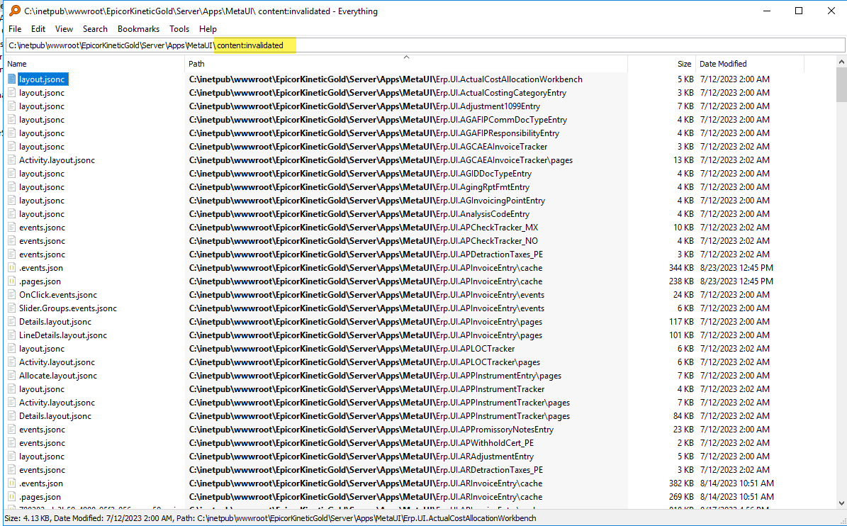Screen dimensions: 847x526
Task: Click the vertical scrollbar thumb of the results list
Action: click(x=841, y=85)
